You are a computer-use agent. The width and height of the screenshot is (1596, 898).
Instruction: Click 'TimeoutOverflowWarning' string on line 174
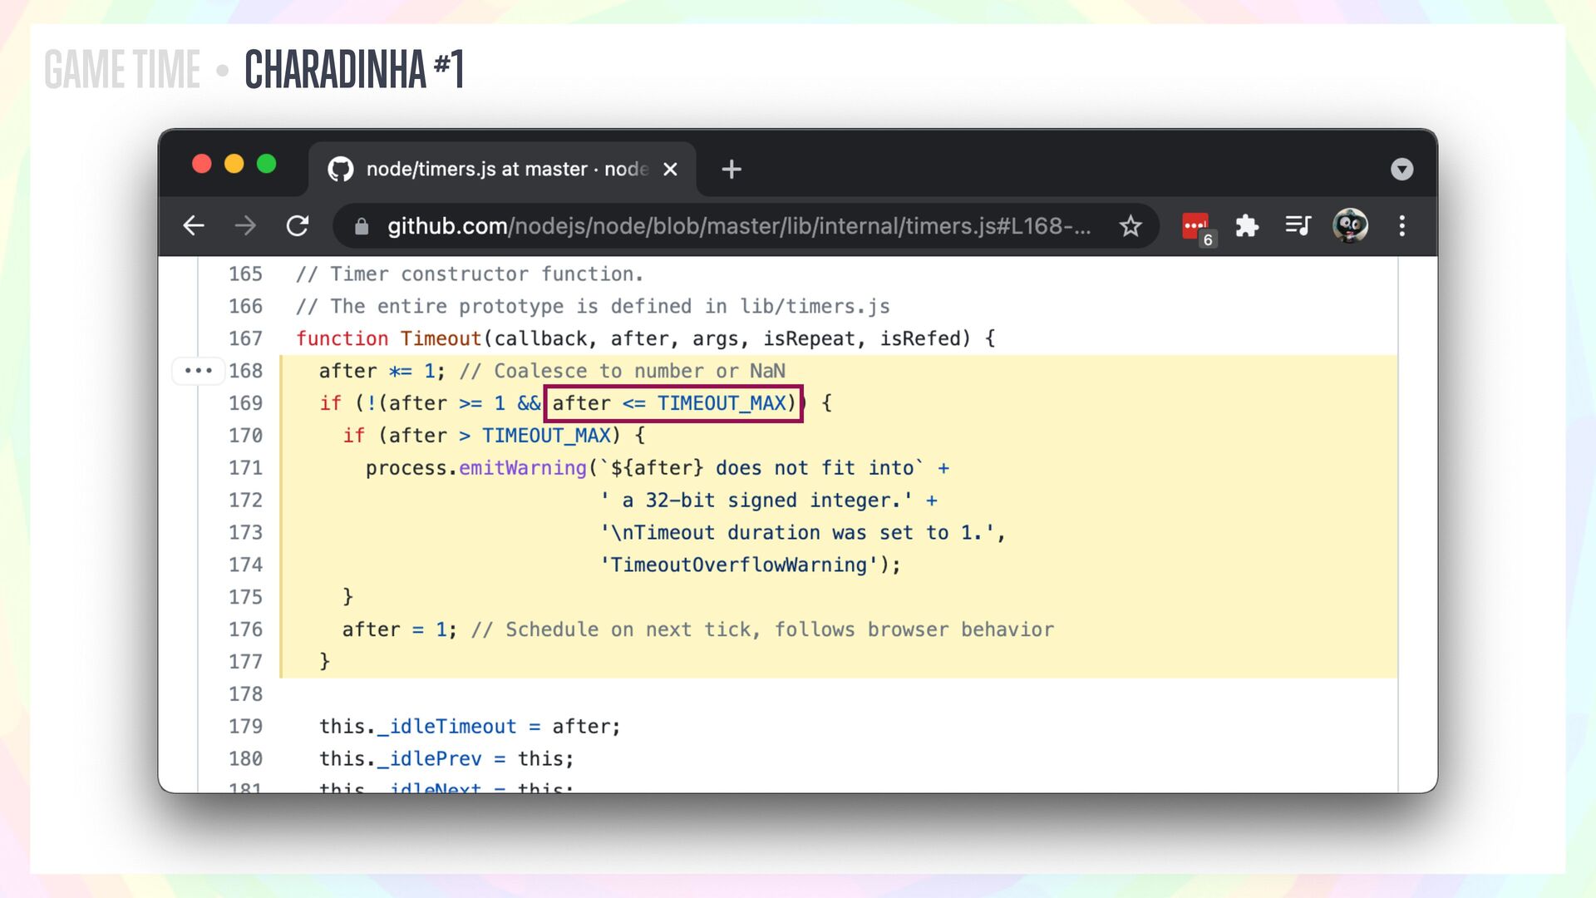coord(739,565)
